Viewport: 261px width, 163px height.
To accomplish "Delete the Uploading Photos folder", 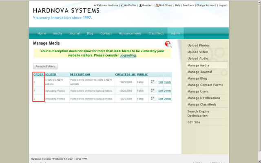I will coord(167,99).
